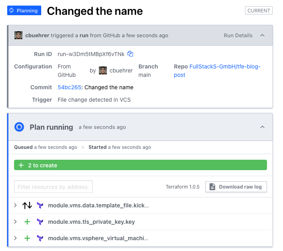Click the 2 to create green bar
The width and height of the screenshot is (283, 251).
140,165
